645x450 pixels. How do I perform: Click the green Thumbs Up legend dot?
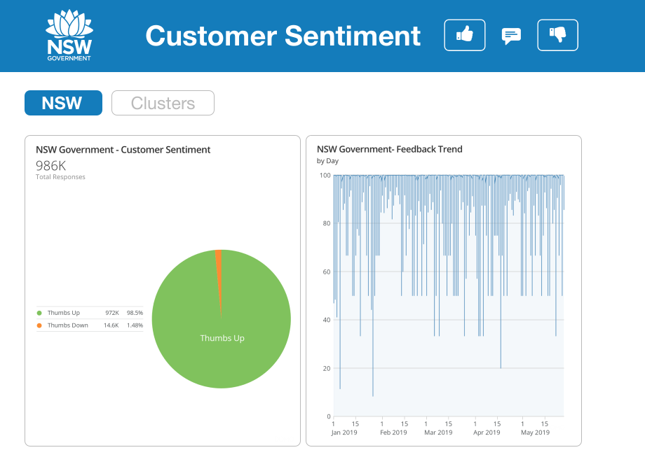coord(39,313)
